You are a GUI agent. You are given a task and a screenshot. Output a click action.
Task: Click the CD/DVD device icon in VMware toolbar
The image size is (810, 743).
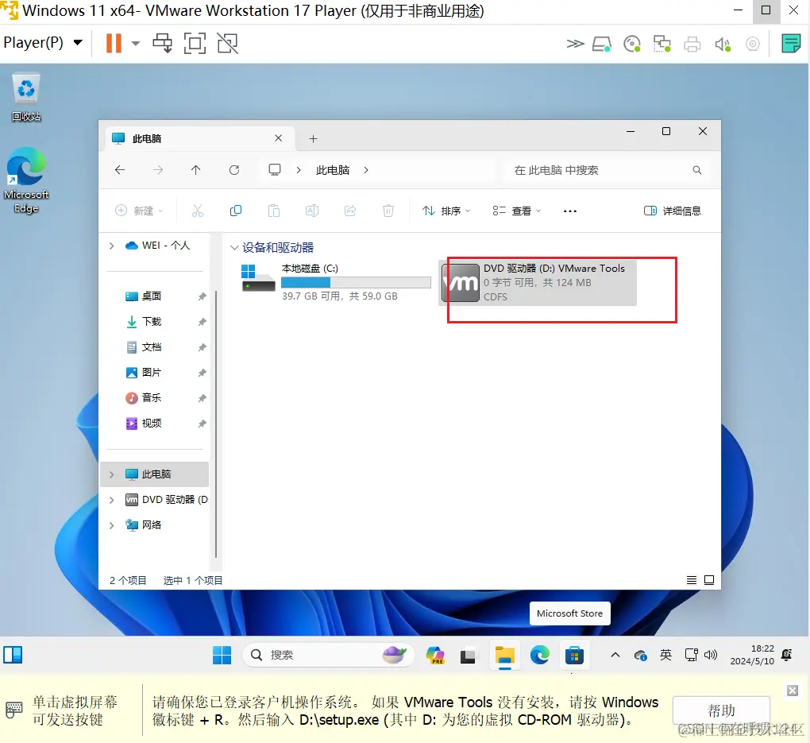632,44
